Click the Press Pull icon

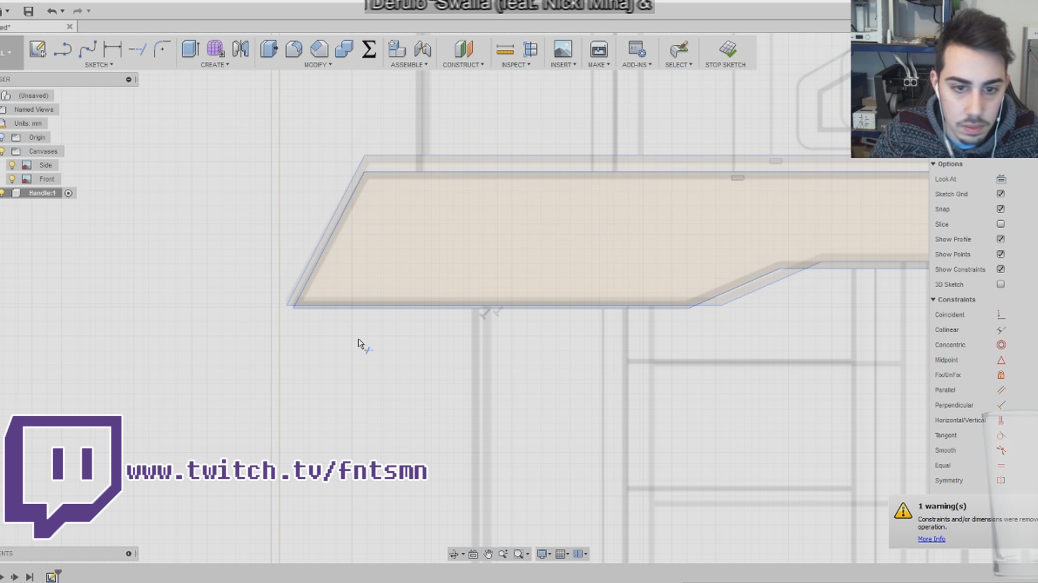269,49
